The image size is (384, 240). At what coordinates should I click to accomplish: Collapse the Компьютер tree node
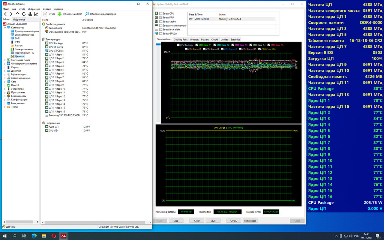(5, 27)
